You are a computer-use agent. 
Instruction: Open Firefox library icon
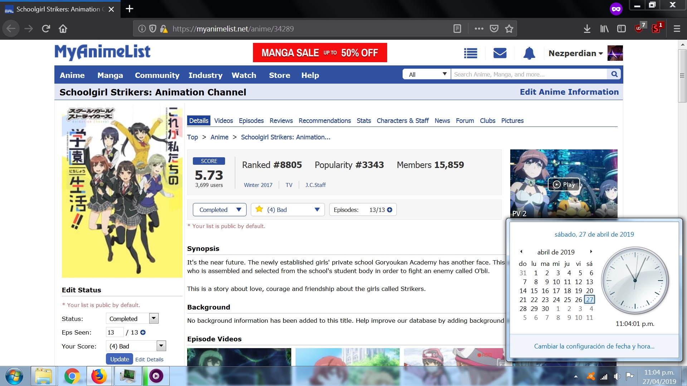tap(604, 29)
